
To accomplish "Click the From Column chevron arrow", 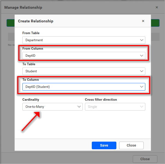I will click(x=142, y=56).
